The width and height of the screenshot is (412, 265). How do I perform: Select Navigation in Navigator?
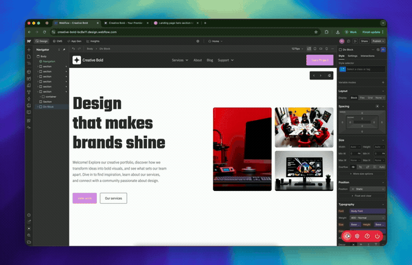coord(49,62)
